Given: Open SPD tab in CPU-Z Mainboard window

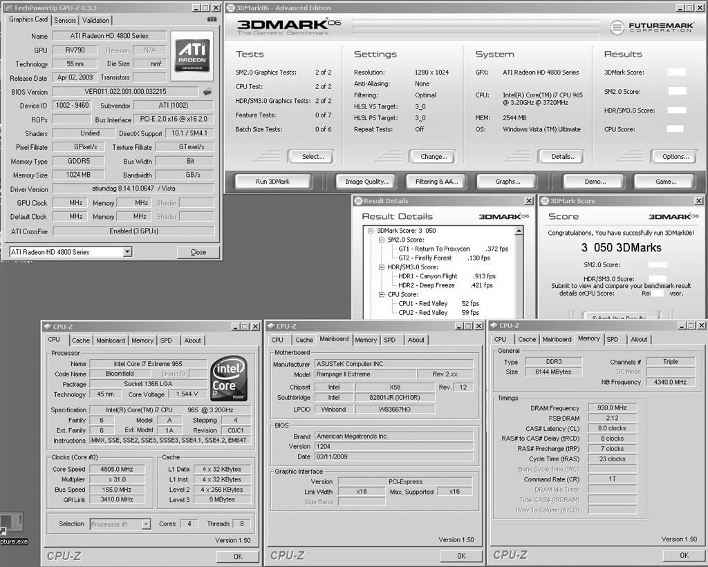Looking at the screenshot, I should (x=390, y=340).
